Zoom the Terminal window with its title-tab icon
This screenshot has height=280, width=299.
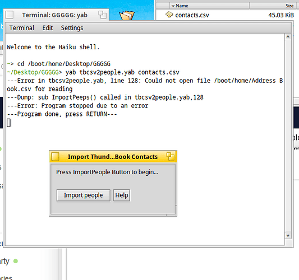pyautogui.click(x=103, y=15)
